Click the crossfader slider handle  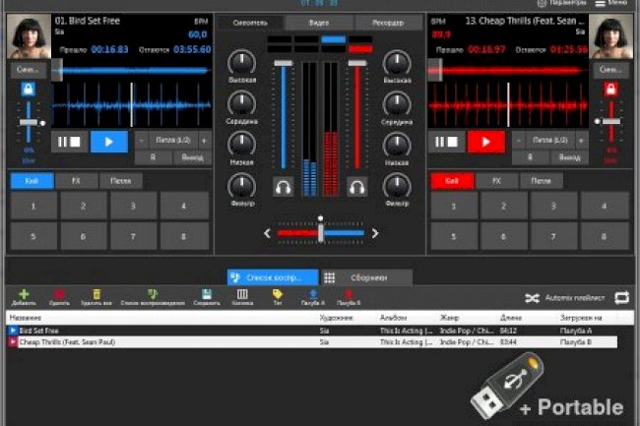point(321,233)
